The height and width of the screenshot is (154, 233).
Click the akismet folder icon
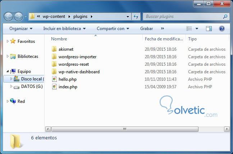(x=54, y=49)
